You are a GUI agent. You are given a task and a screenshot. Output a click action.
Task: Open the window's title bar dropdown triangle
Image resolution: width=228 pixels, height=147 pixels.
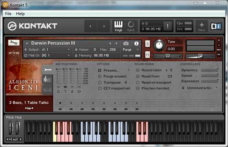pyautogui.click(x=195, y=3)
